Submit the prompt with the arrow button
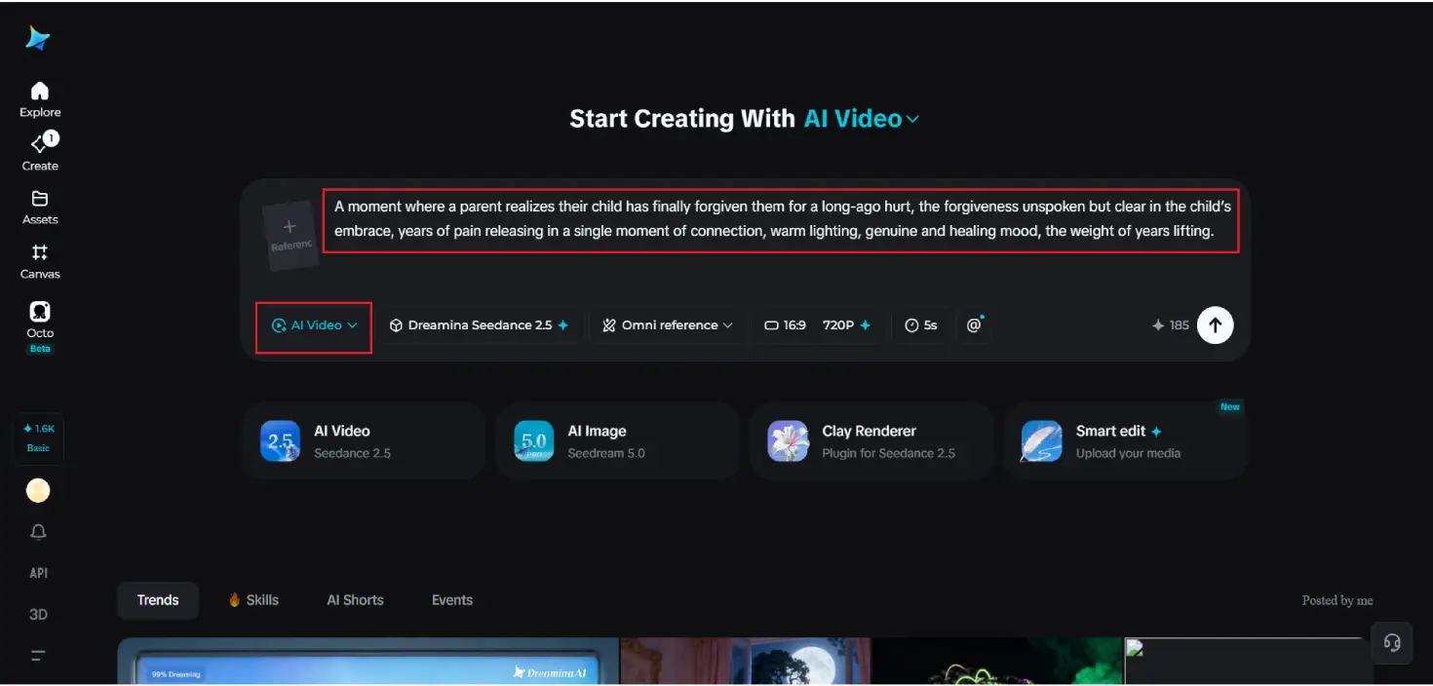 1215,325
